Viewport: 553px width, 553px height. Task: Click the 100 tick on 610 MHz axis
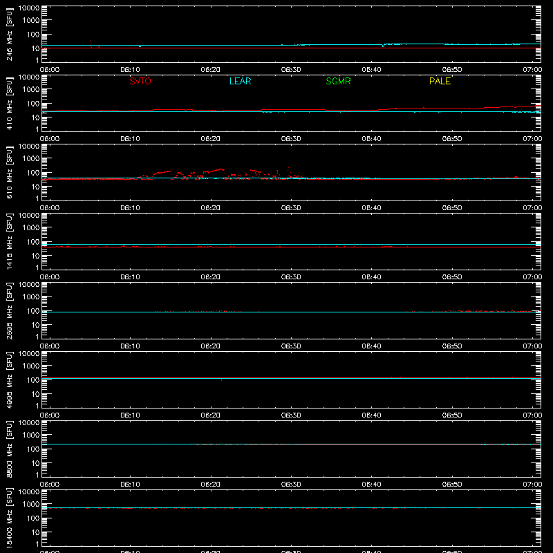(x=33, y=173)
